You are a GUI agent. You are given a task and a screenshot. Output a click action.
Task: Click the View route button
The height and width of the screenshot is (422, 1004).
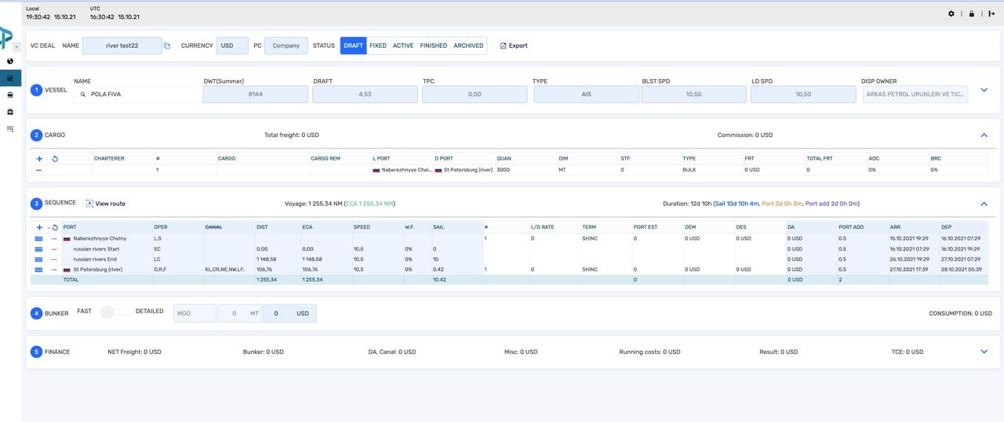pos(105,204)
